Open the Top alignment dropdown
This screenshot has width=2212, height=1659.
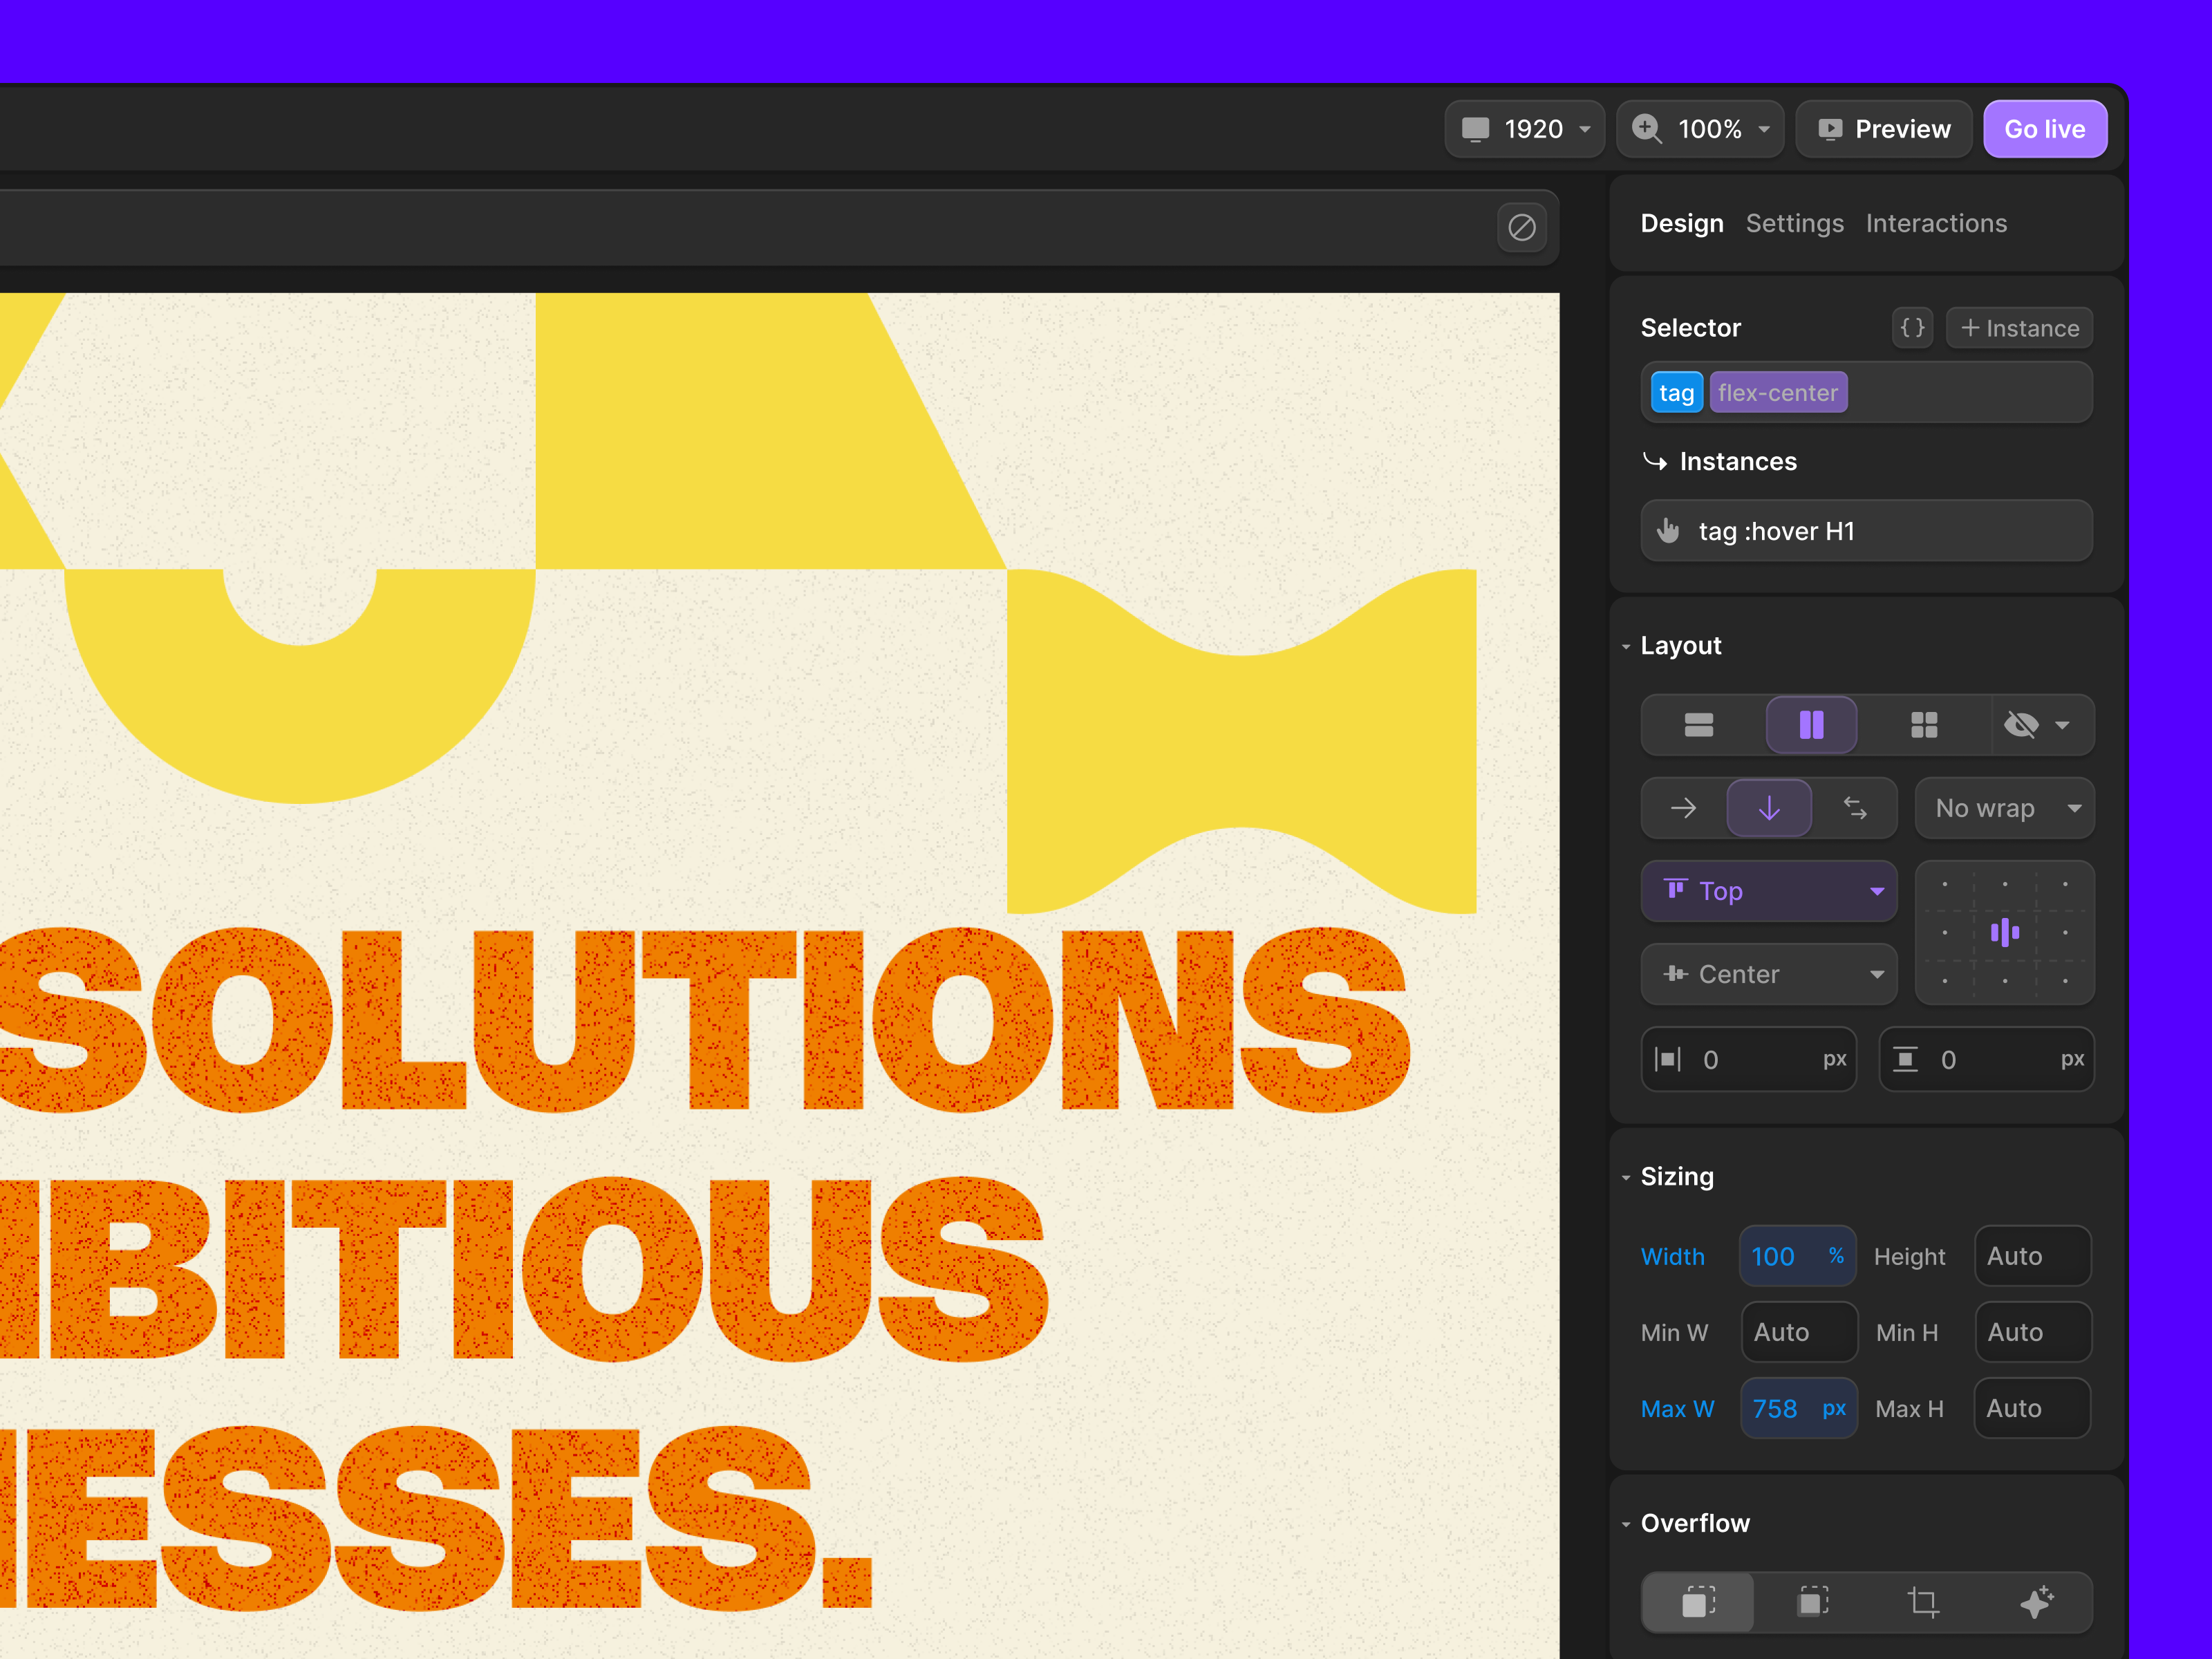pos(1769,891)
